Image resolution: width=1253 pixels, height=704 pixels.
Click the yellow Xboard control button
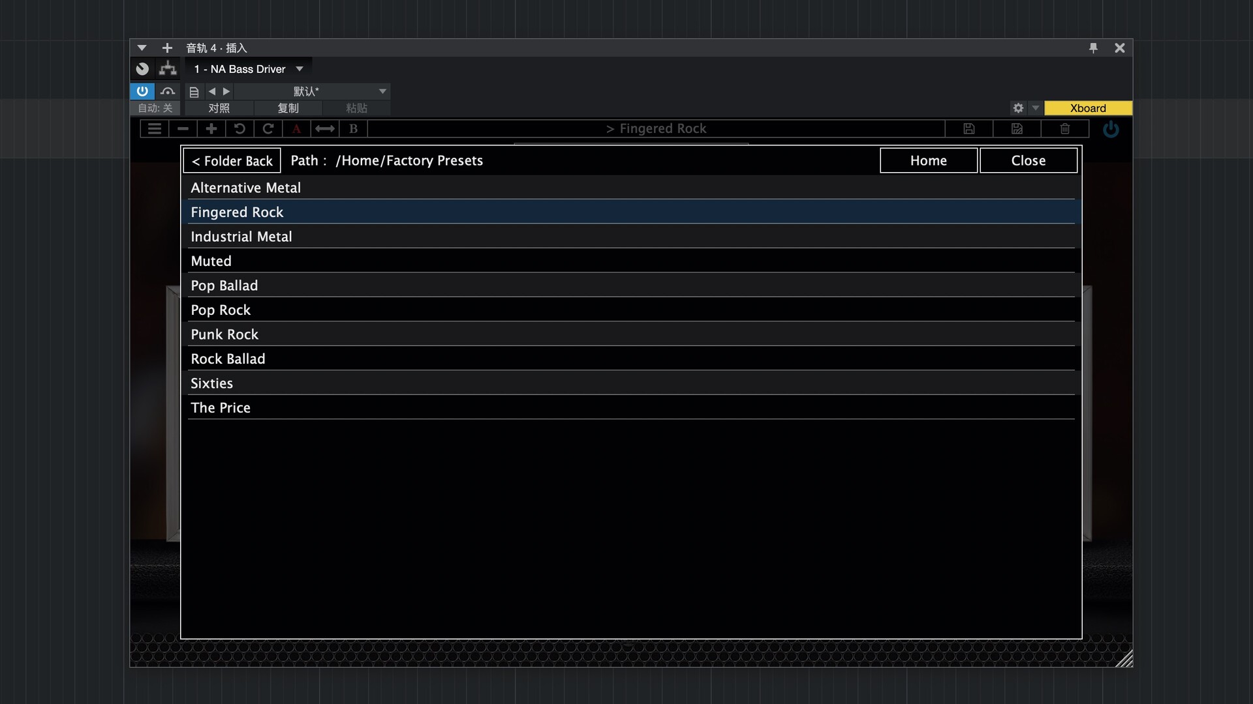click(x=1088, y=108)
